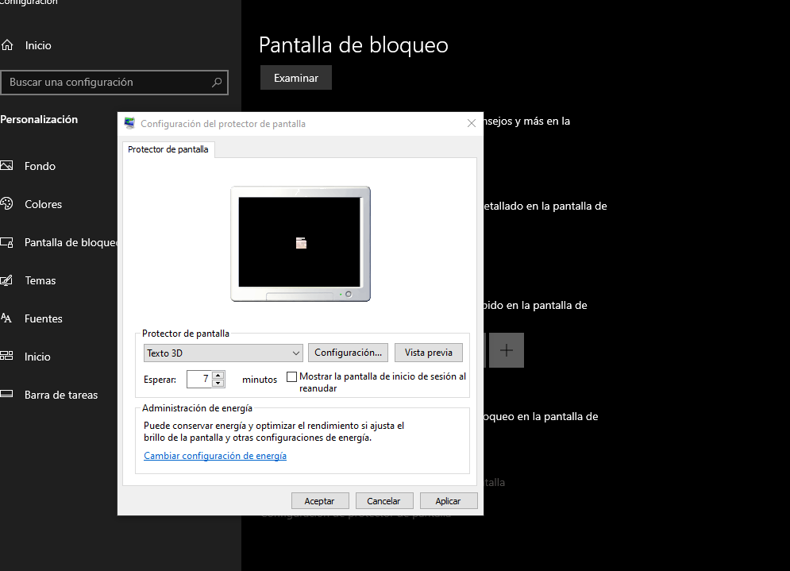Follow the Cambiar configuración de energía link

click(215, 456)
